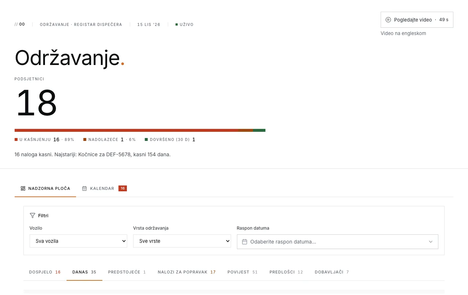Open the Povijest tab
Viewport: 468px width, 295px height.
242,272
